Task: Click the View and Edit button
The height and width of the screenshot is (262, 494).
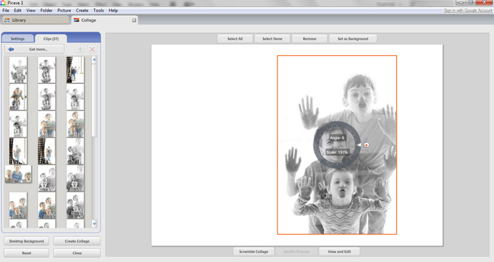Action: click(x=339, y=251)
